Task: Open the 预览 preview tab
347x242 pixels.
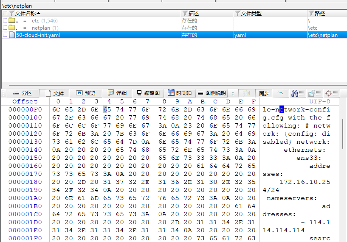Action: [86, 93]
